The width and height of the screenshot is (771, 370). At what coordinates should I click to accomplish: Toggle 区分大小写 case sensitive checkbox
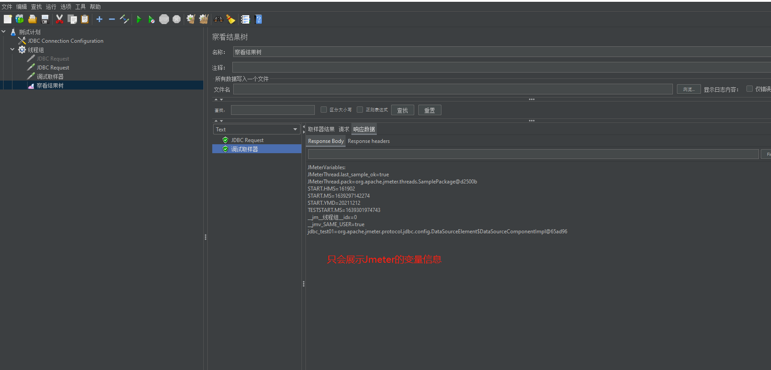point(324,110)
